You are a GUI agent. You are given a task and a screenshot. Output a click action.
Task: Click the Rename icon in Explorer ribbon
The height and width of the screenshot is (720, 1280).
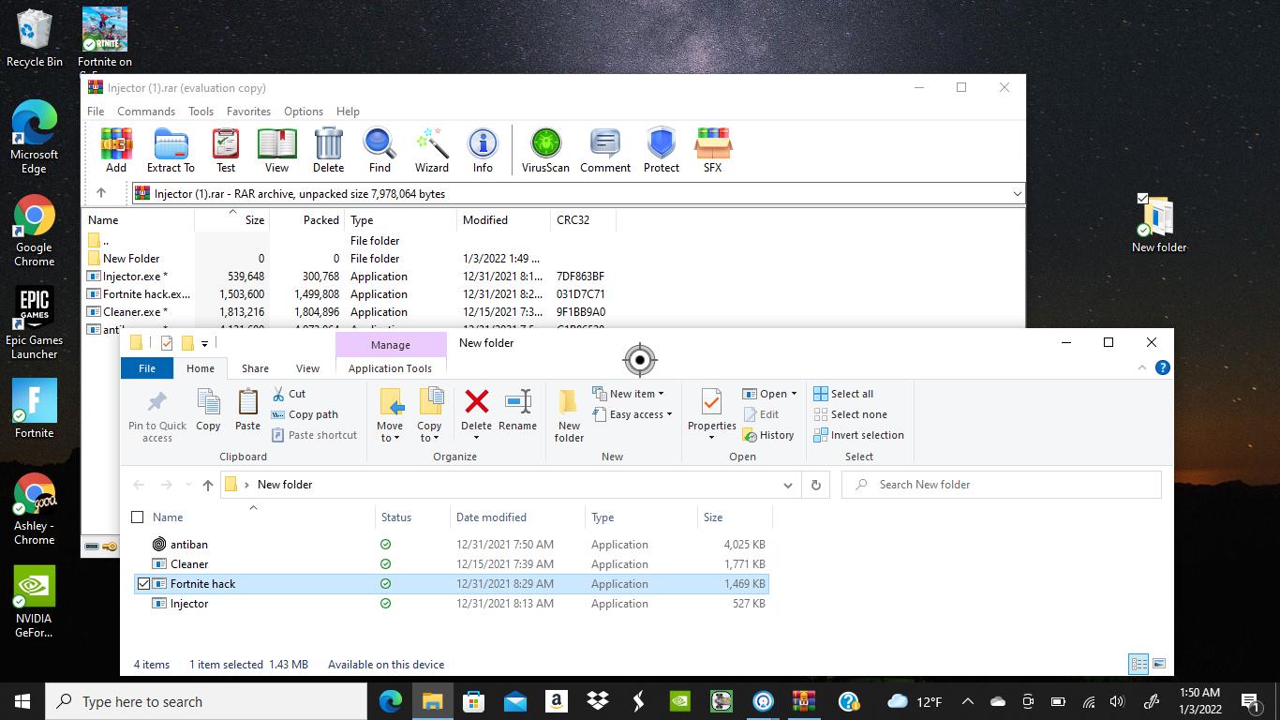click(517, 411)
